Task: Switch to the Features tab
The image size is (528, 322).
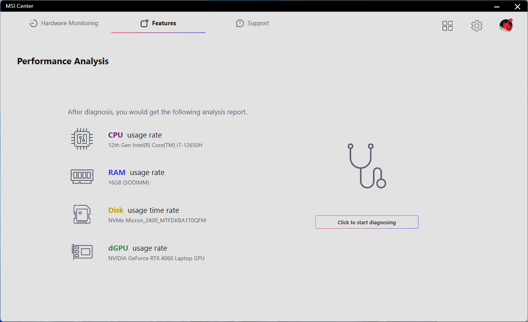Action: pyautogui.click(x=158, y=23)
